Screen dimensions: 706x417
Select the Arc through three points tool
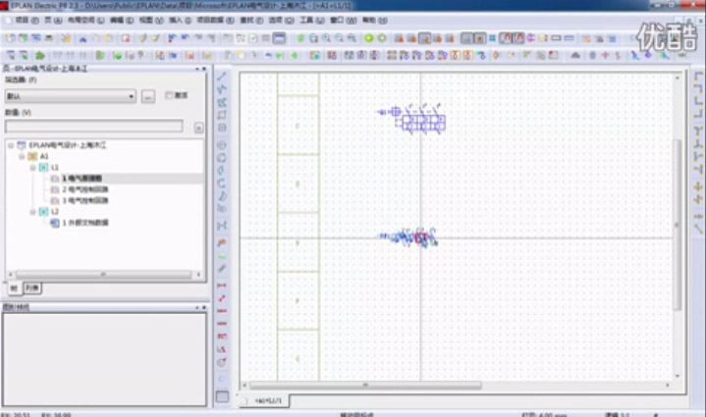coord(222,183)
